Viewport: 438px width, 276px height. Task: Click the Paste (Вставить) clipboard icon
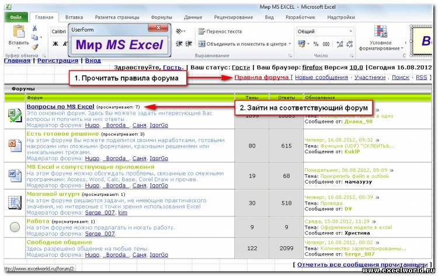[19, 32]
